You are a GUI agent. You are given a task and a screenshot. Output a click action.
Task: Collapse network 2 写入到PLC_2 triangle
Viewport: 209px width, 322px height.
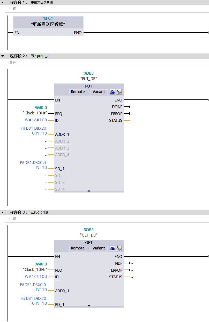click(3, 56)
